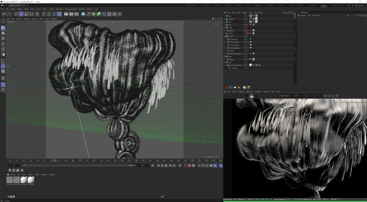Open the Object Manager search magnifier

coord(283,13)
